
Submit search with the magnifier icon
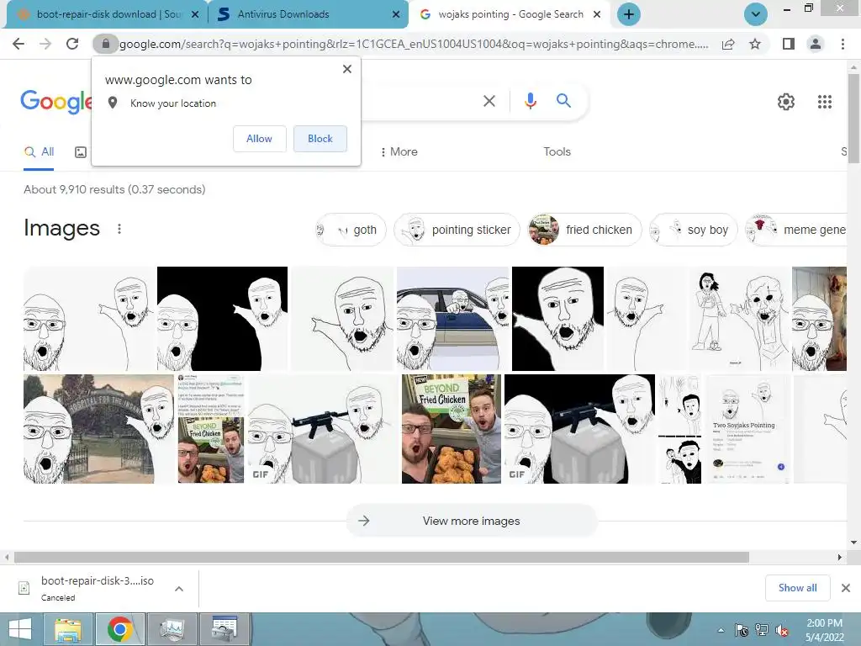click(563, 101)
